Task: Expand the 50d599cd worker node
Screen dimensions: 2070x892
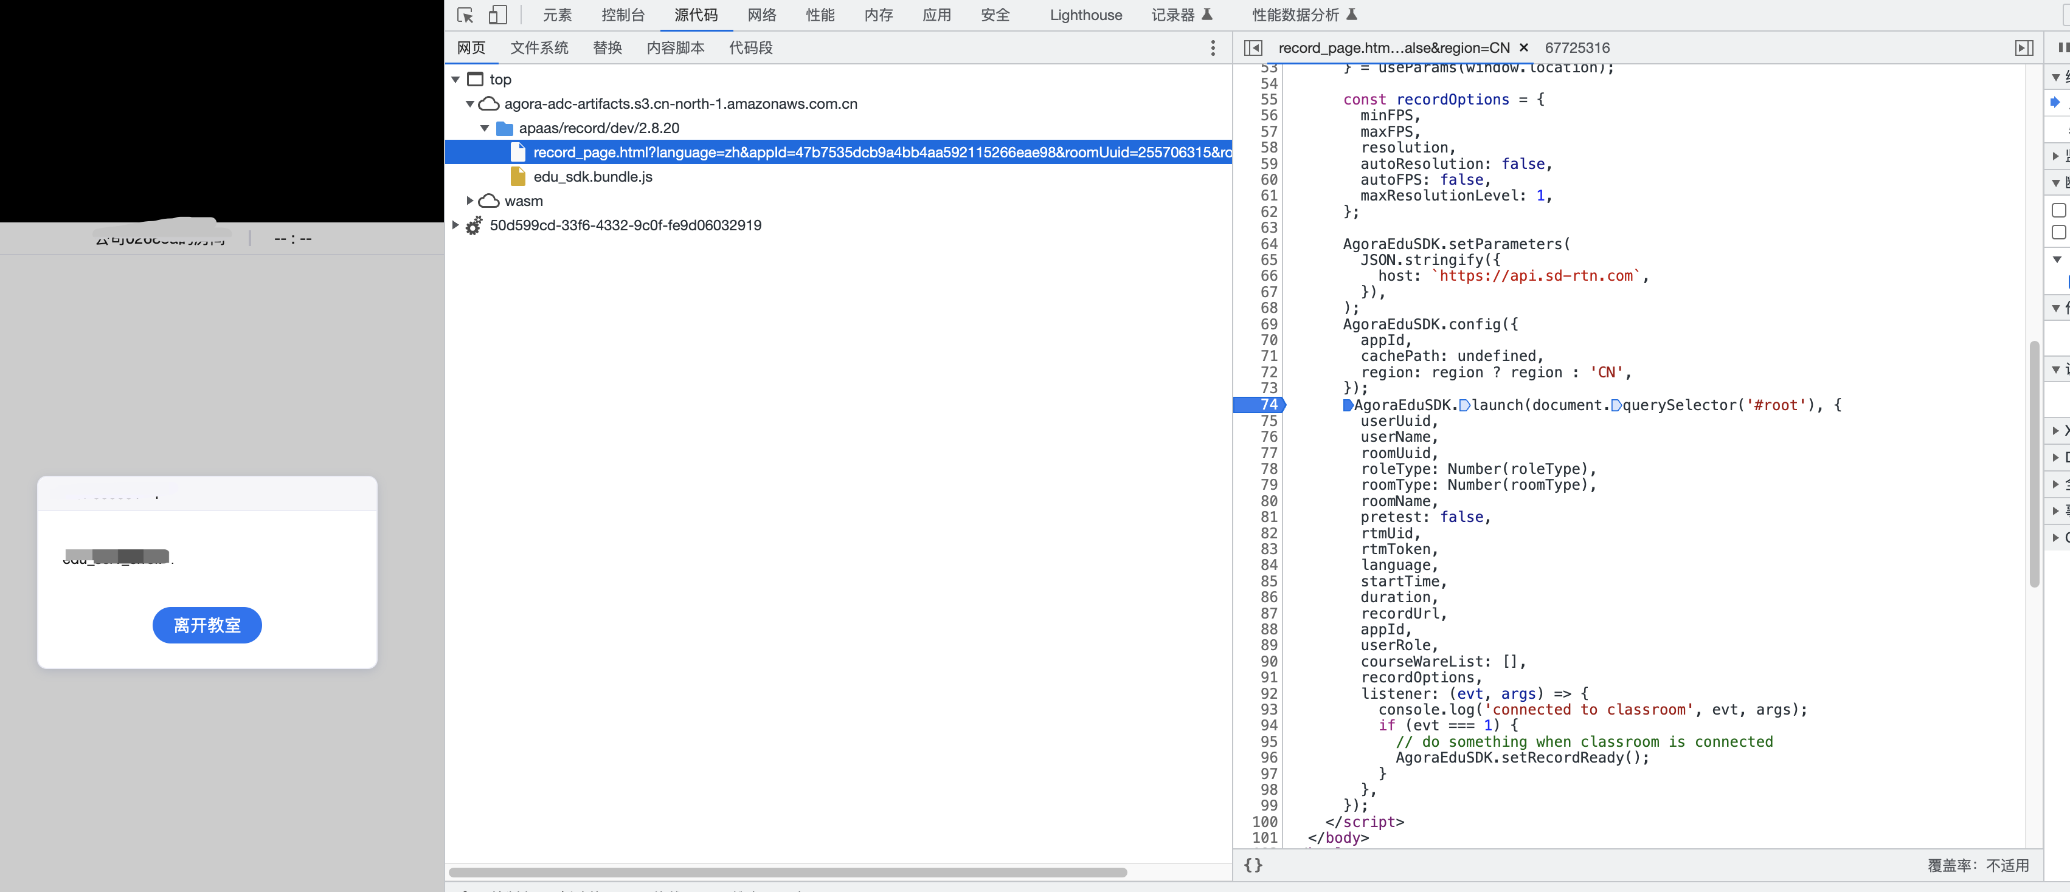Action: point(455,225)
